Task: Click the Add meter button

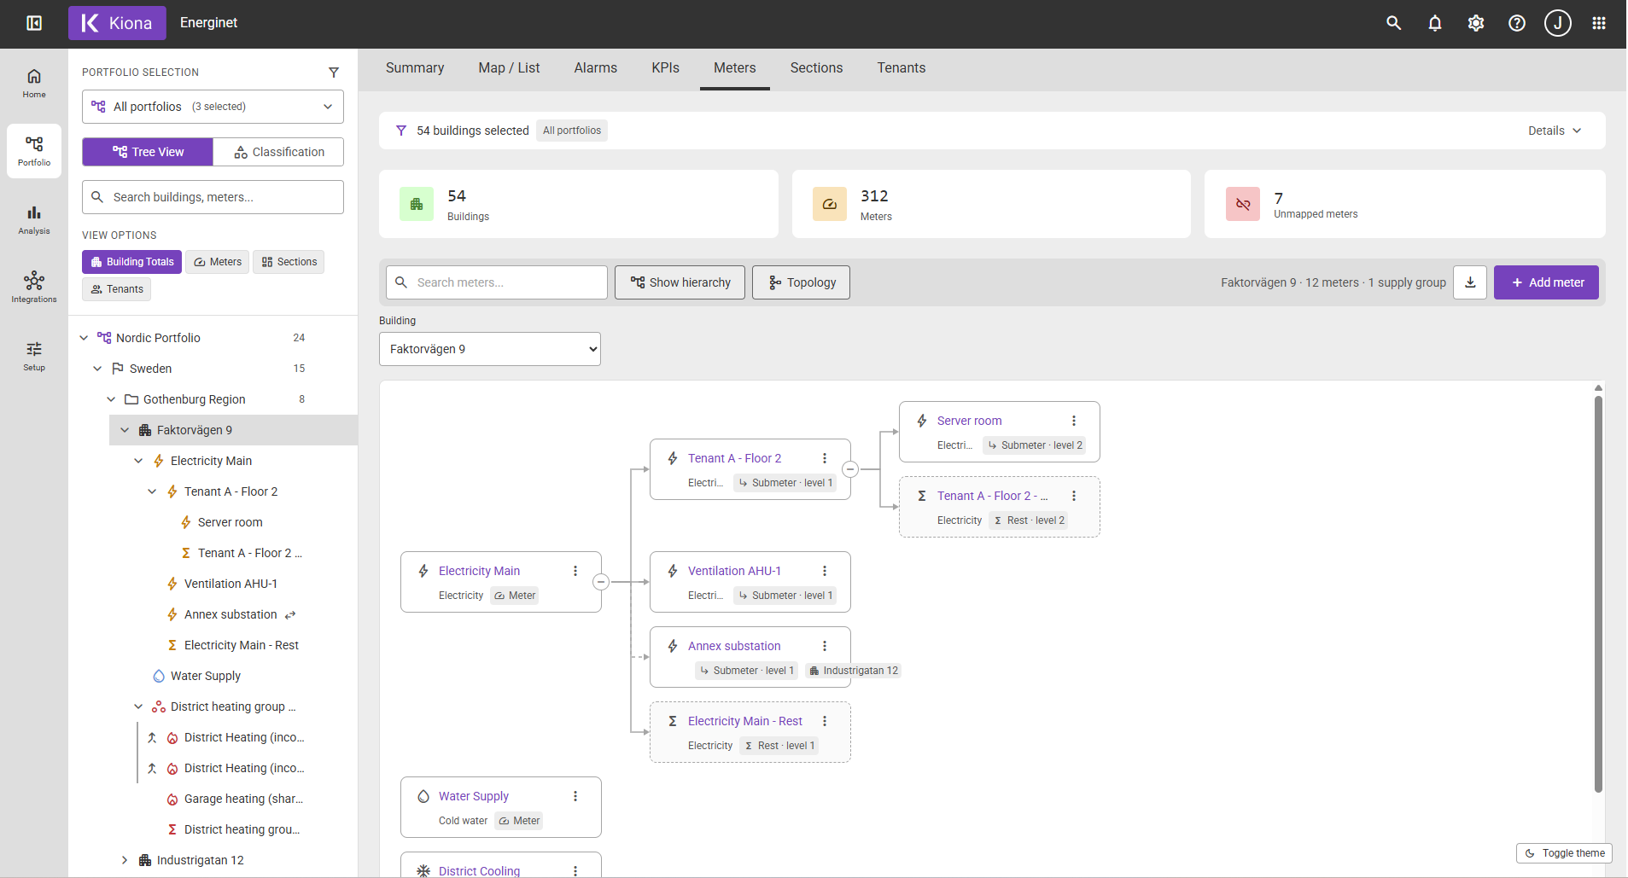Action: pyautogui.click(x=1546, y=282)
